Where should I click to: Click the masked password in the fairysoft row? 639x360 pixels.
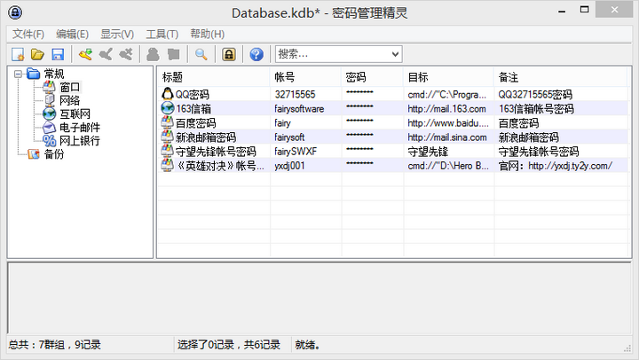tap(359, 135)
